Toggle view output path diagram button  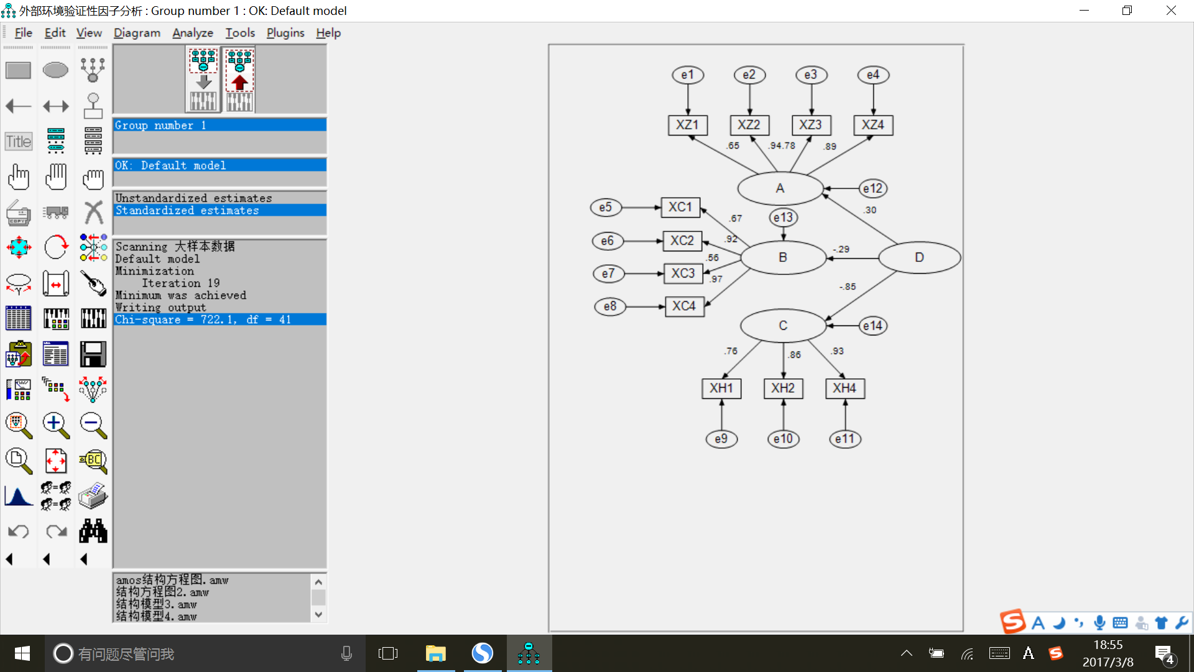239,80
